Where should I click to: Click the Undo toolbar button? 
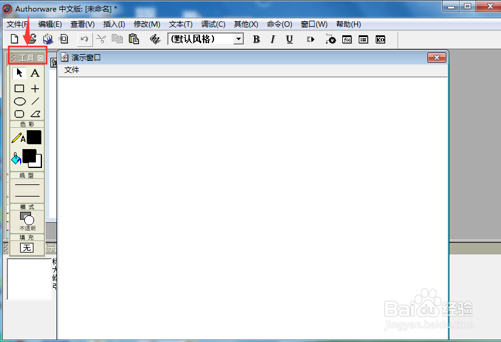85,40
